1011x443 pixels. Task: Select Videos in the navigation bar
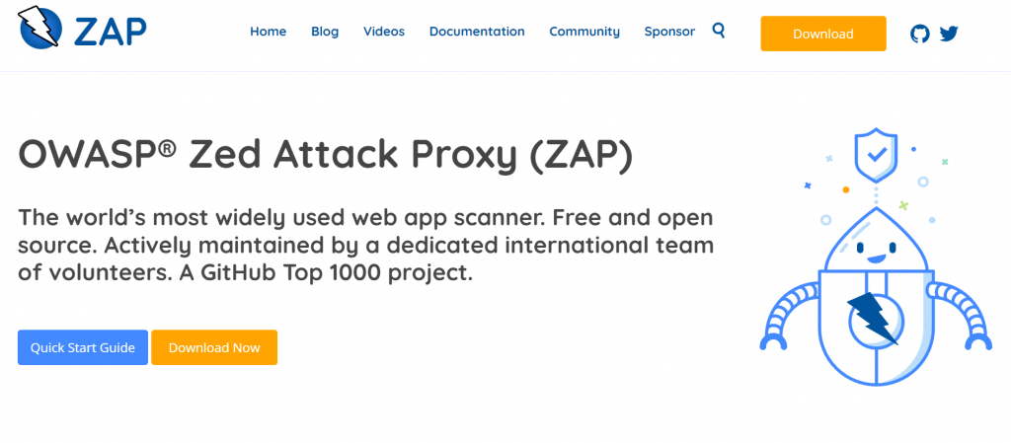coord(384,32)
